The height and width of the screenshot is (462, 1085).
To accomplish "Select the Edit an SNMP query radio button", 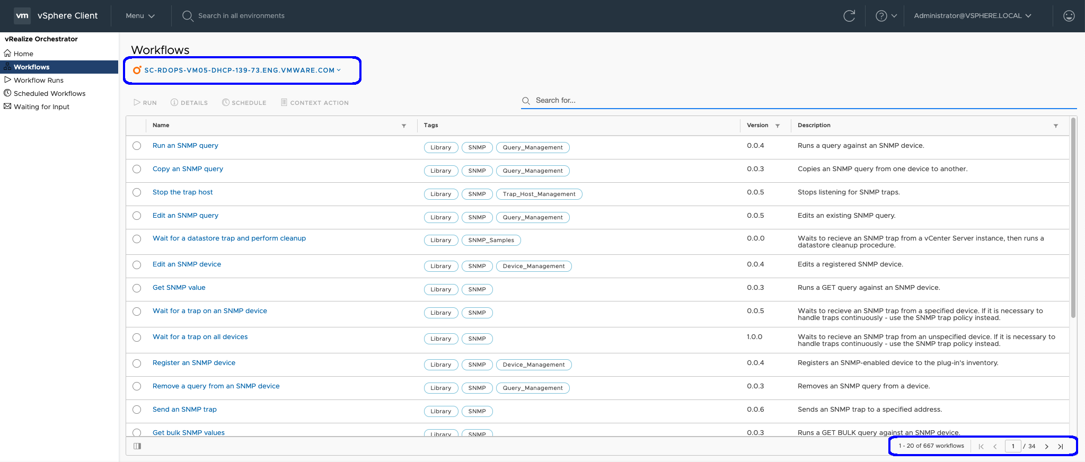I will point(137,216).
